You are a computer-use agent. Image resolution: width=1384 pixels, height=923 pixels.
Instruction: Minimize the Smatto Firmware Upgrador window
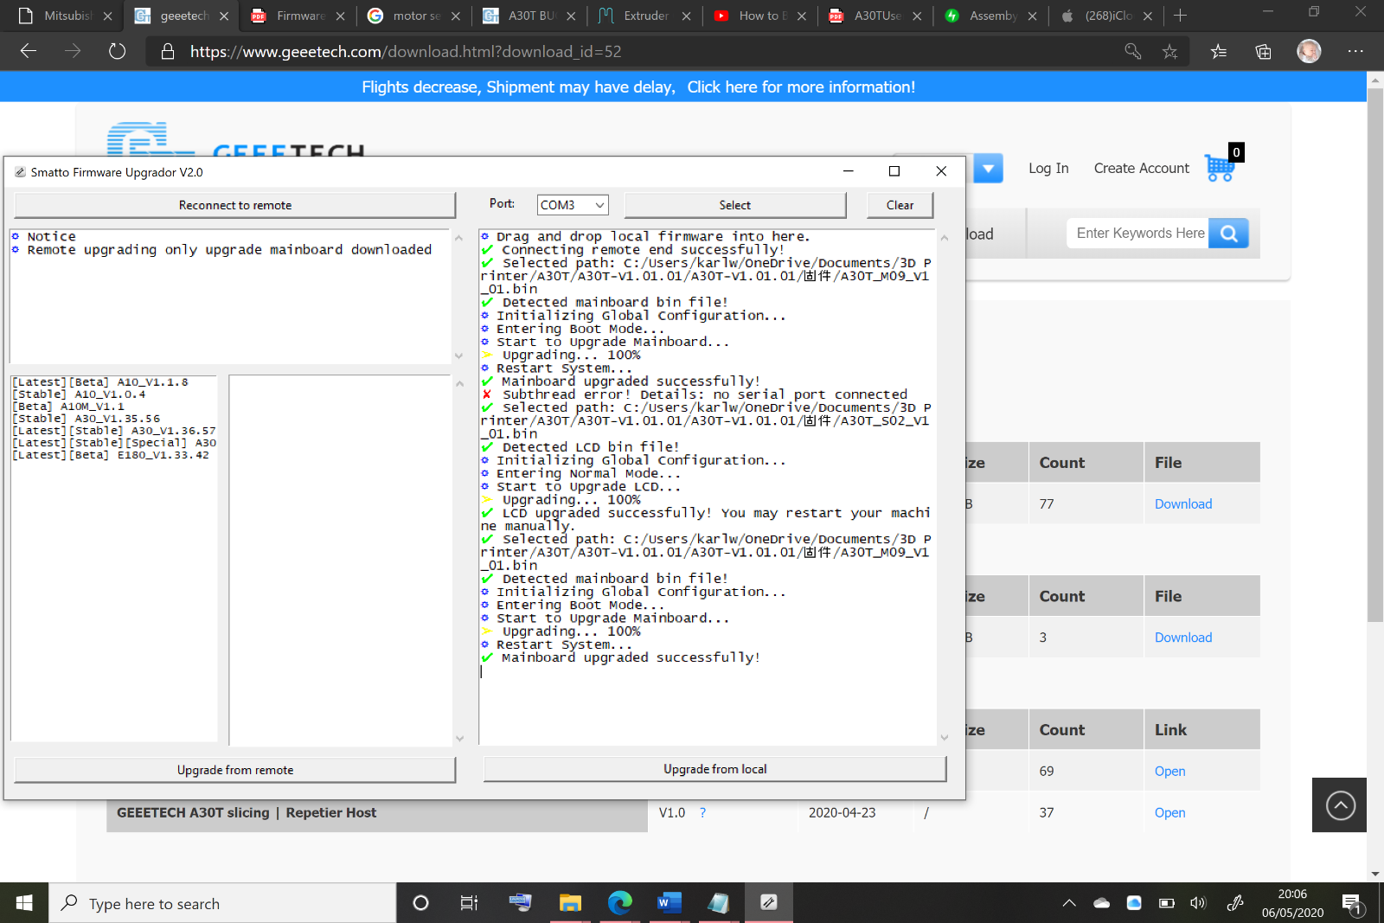849,171
